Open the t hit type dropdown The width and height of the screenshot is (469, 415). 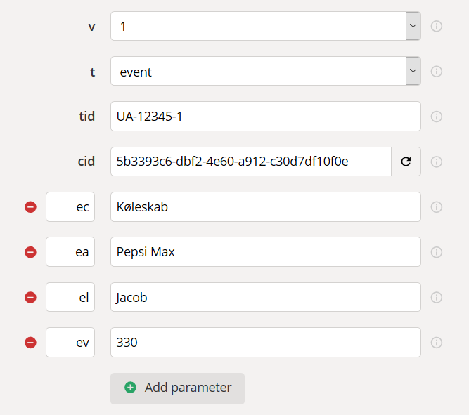pyautogui.click(x=413, y=72)
